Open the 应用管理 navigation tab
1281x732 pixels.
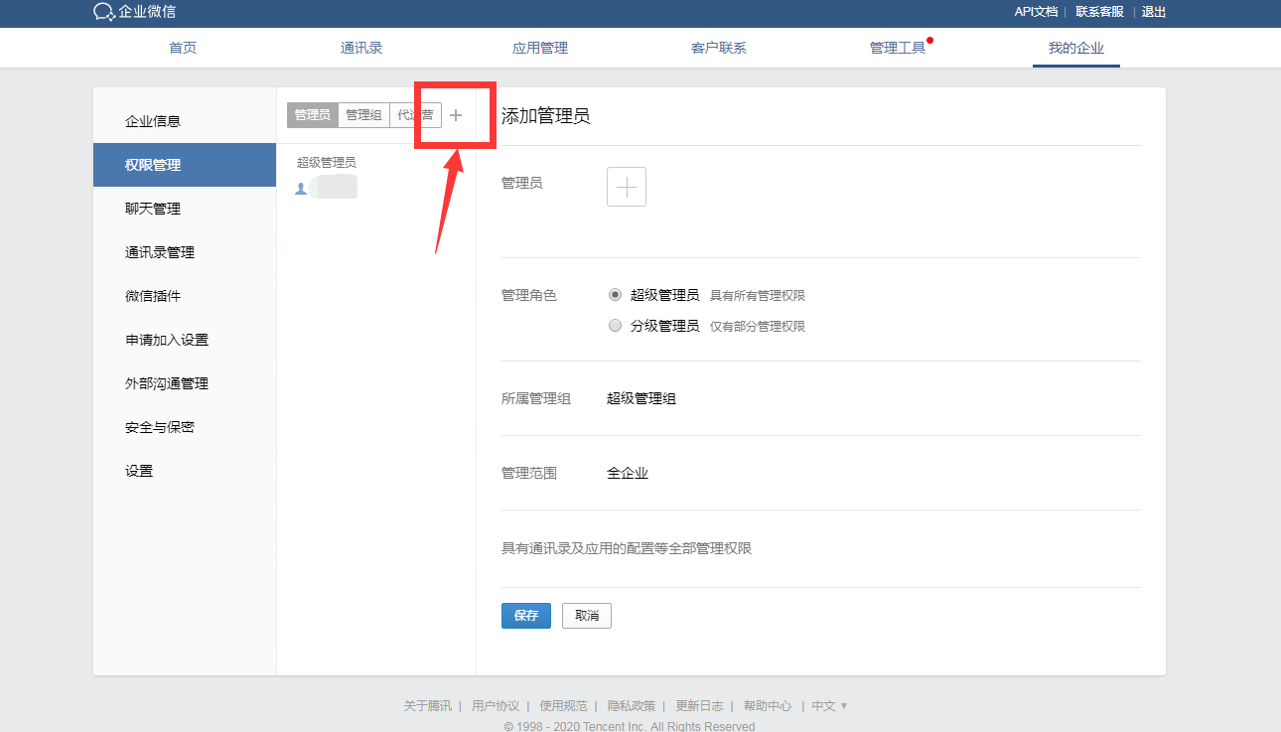[540, 48]
